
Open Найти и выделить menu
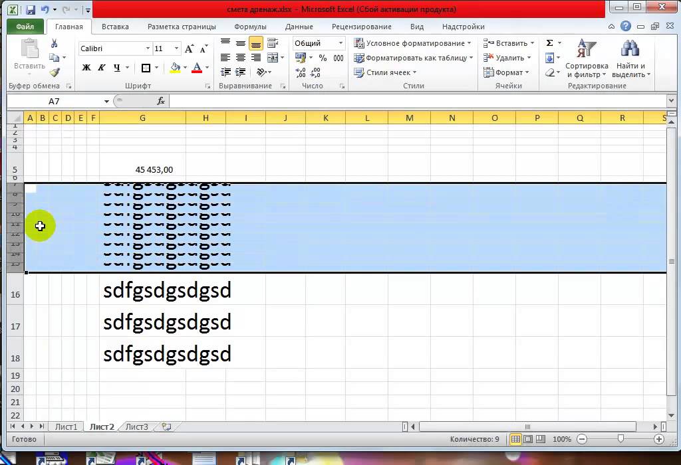tap(630, 58)
